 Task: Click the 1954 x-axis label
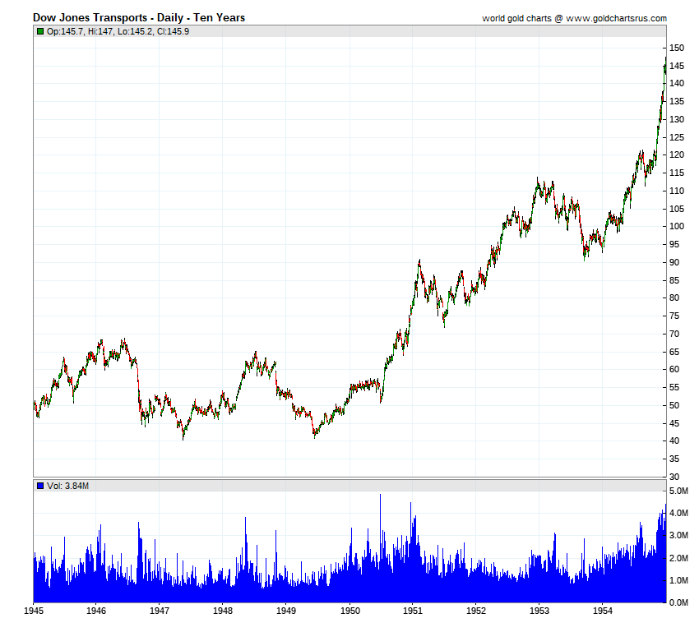click(602, 611)
